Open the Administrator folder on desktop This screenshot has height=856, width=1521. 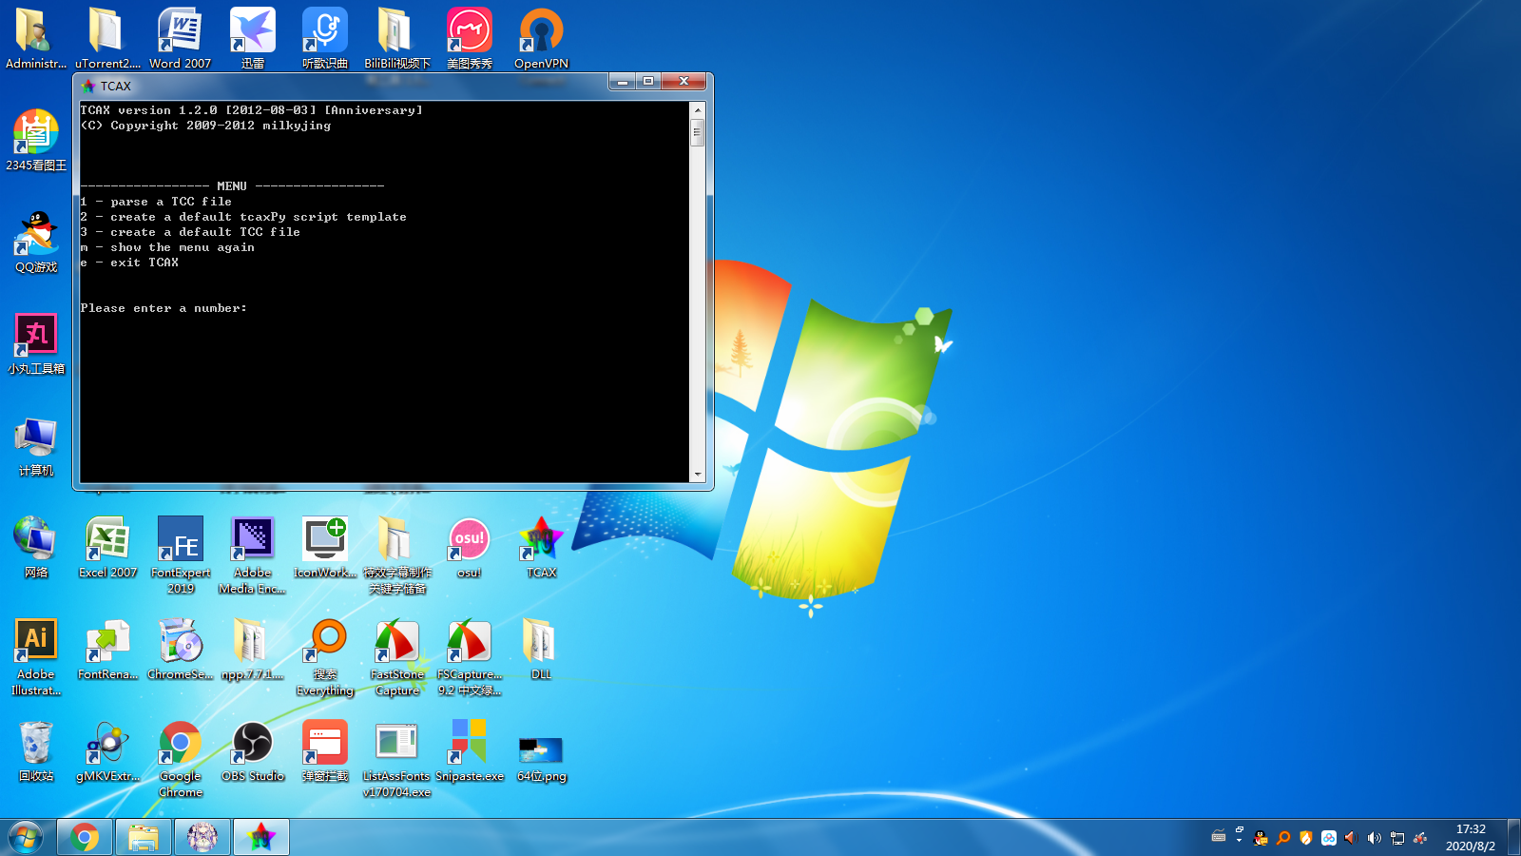(35, 38)
